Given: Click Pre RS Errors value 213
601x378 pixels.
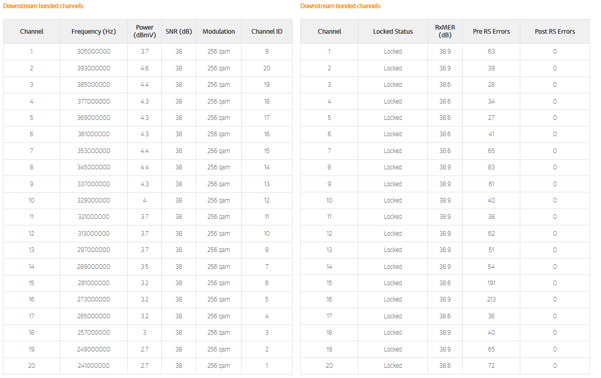Looking at the screenshot, I should point(491,299).
